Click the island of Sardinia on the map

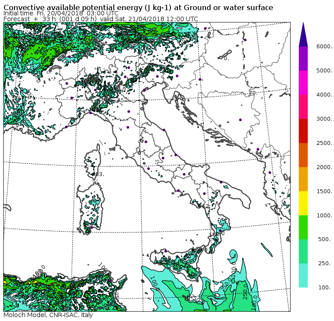[91, 208]
